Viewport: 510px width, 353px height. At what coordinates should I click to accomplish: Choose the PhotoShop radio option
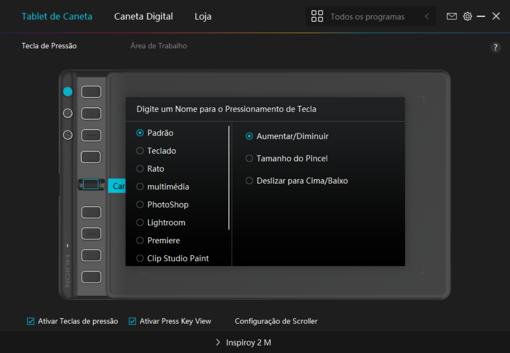click(140, 205)
